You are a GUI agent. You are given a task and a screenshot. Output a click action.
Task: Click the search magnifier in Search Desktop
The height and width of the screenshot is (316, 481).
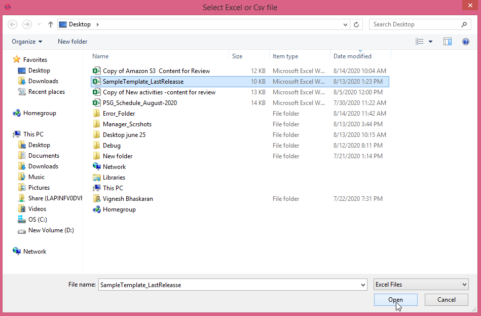[x=464, y=24]
